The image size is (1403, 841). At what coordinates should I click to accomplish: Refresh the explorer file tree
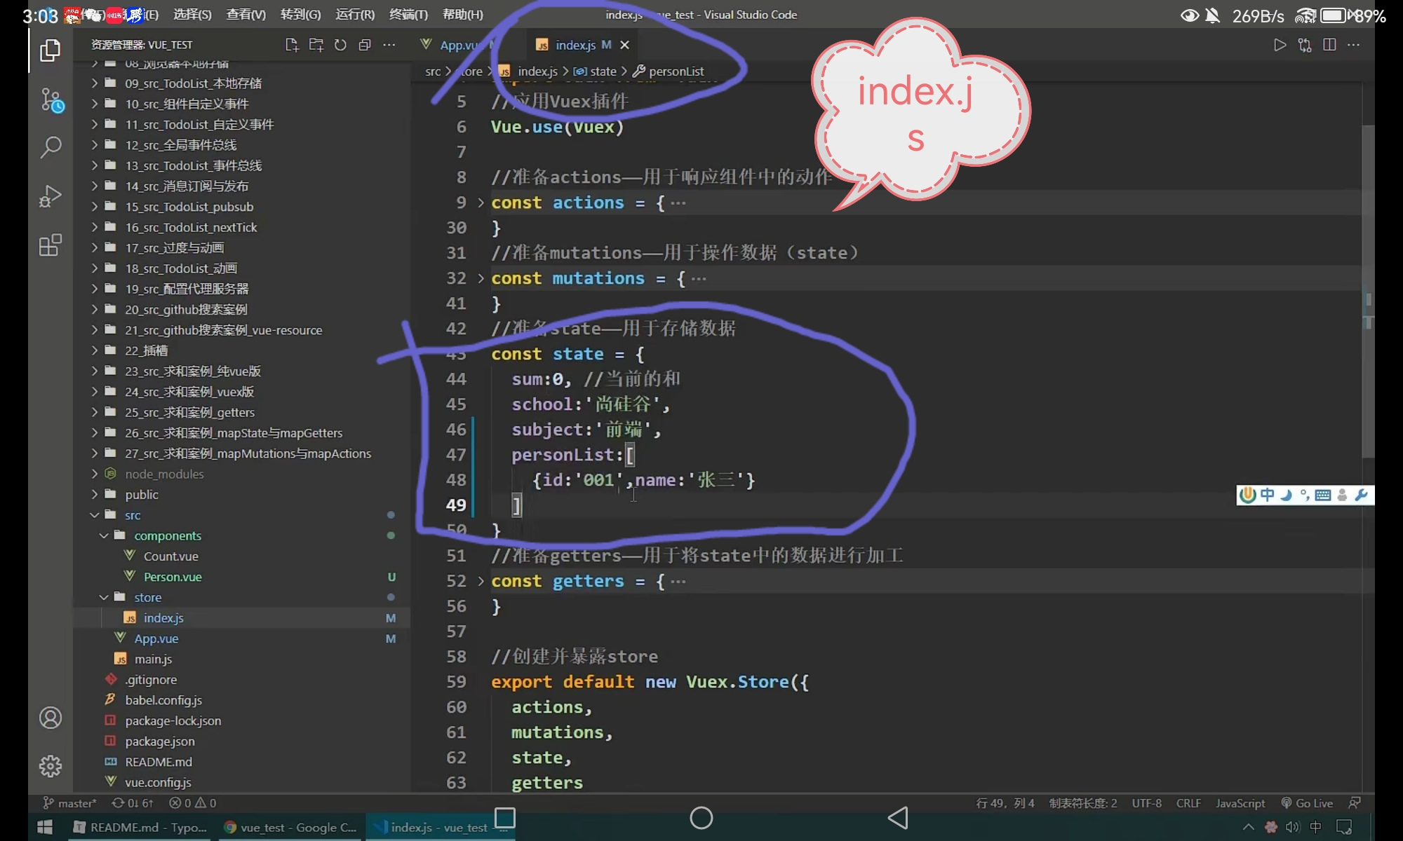pyautogui.click(x=340, y=45)
